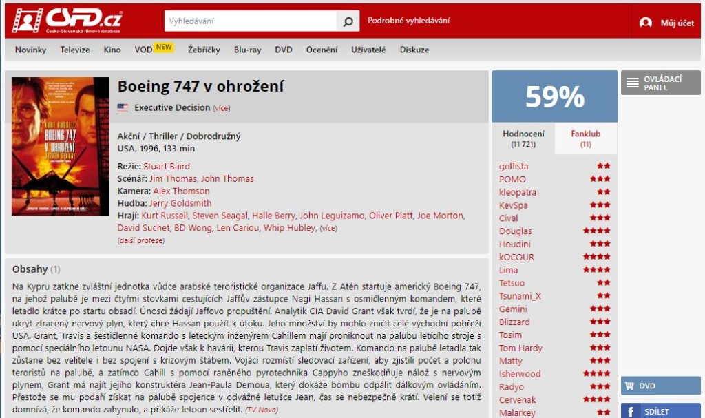This screenshot has height=418, width=705.
Task: Open actor John Leguizamo's page
Action: pos(332,216)
